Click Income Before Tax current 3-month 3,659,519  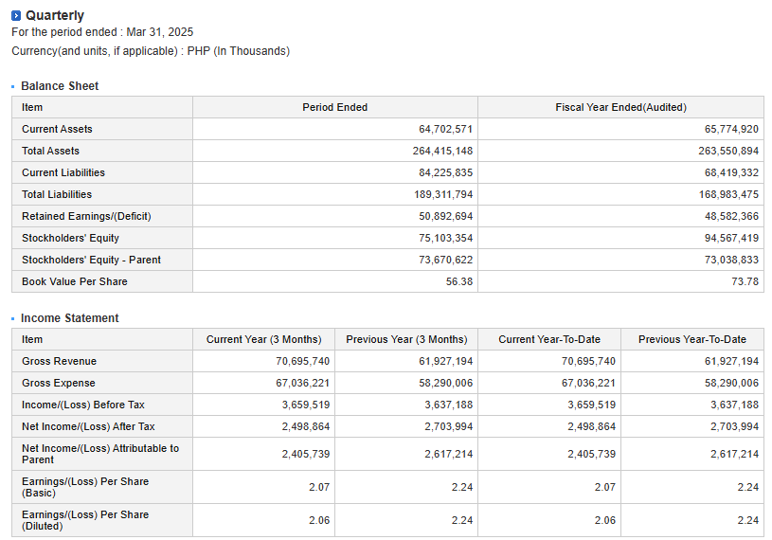click(306, 405)
